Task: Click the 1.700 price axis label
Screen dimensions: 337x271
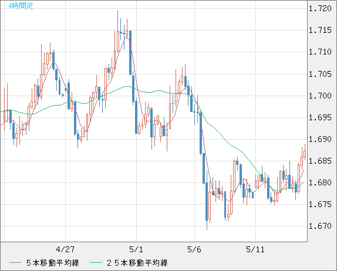Action: point(320,96)
